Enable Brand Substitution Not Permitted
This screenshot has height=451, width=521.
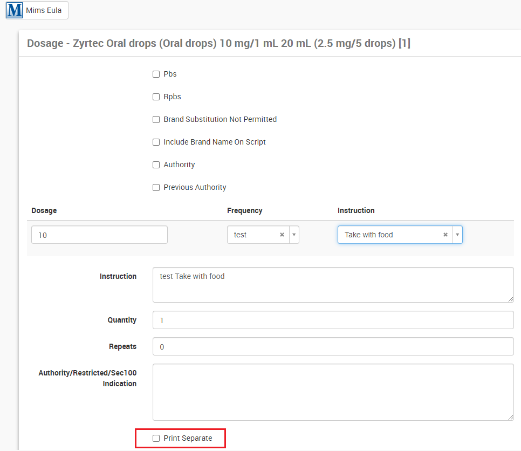coord(156,119)
